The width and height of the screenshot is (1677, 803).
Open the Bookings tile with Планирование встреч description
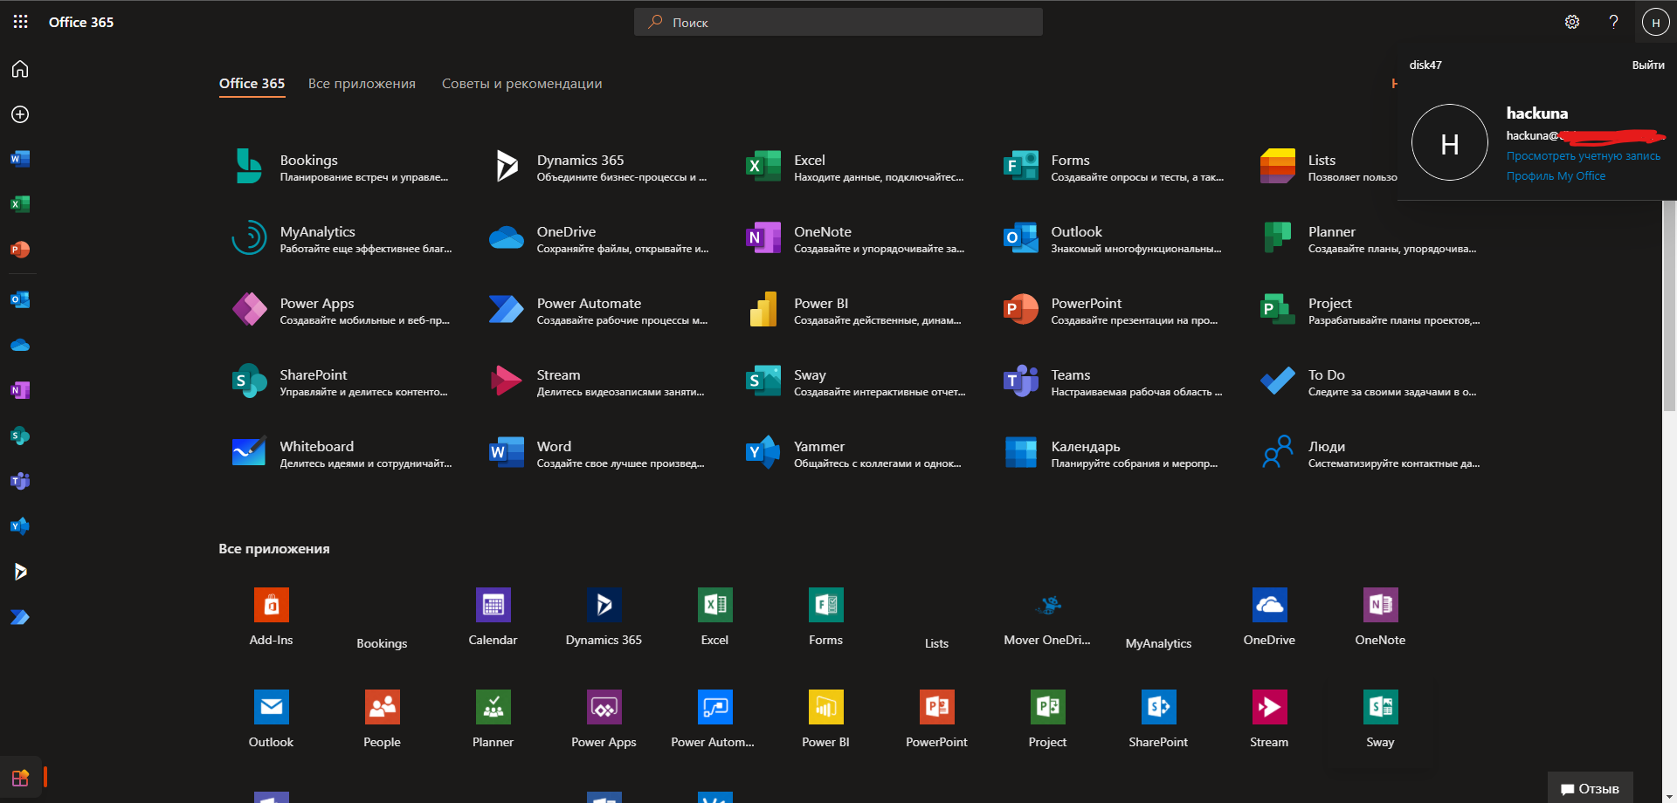coord(341,167)
